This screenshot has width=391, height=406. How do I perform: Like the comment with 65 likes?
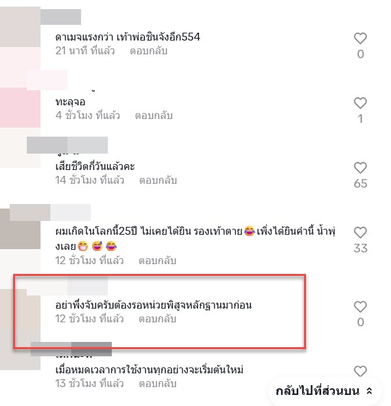(360, 168)
